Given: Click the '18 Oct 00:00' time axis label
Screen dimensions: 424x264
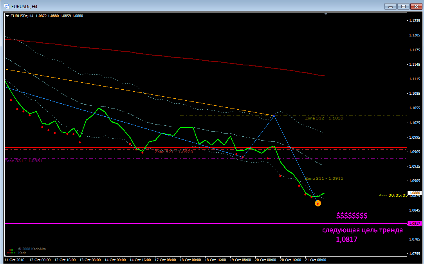Looking at the screenshot, I should [x=190, y=260].
